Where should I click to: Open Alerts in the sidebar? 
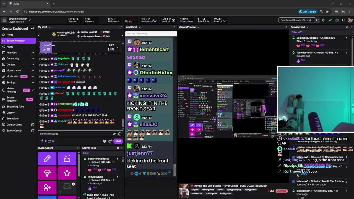pos(18,47)
